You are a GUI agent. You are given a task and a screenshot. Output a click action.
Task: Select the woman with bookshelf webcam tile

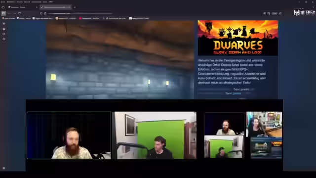[x=264, y=124]
